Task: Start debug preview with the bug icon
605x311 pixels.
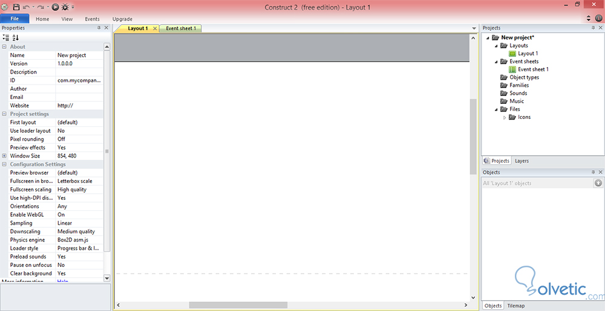Action: tap(65, 7)
